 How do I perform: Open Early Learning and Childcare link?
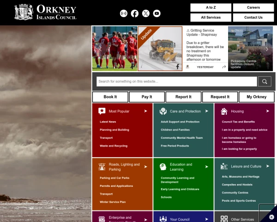[180, 189]
